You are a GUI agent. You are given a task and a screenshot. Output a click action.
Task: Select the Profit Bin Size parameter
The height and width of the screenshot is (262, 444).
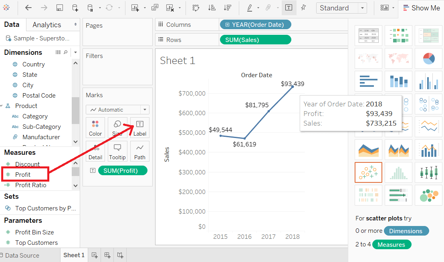point(34,232)
